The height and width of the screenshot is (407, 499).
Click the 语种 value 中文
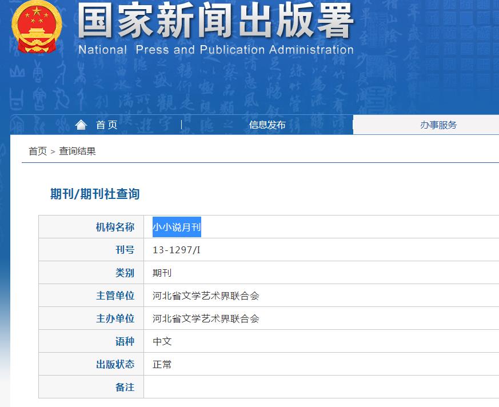pyautogui.click(x=161, y=341)
